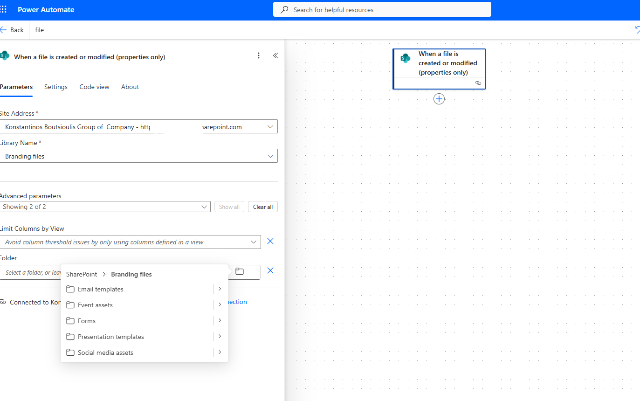The image size is (640, 401).
Task: Click the search for helpful resources field
Action: coord(382,10)
